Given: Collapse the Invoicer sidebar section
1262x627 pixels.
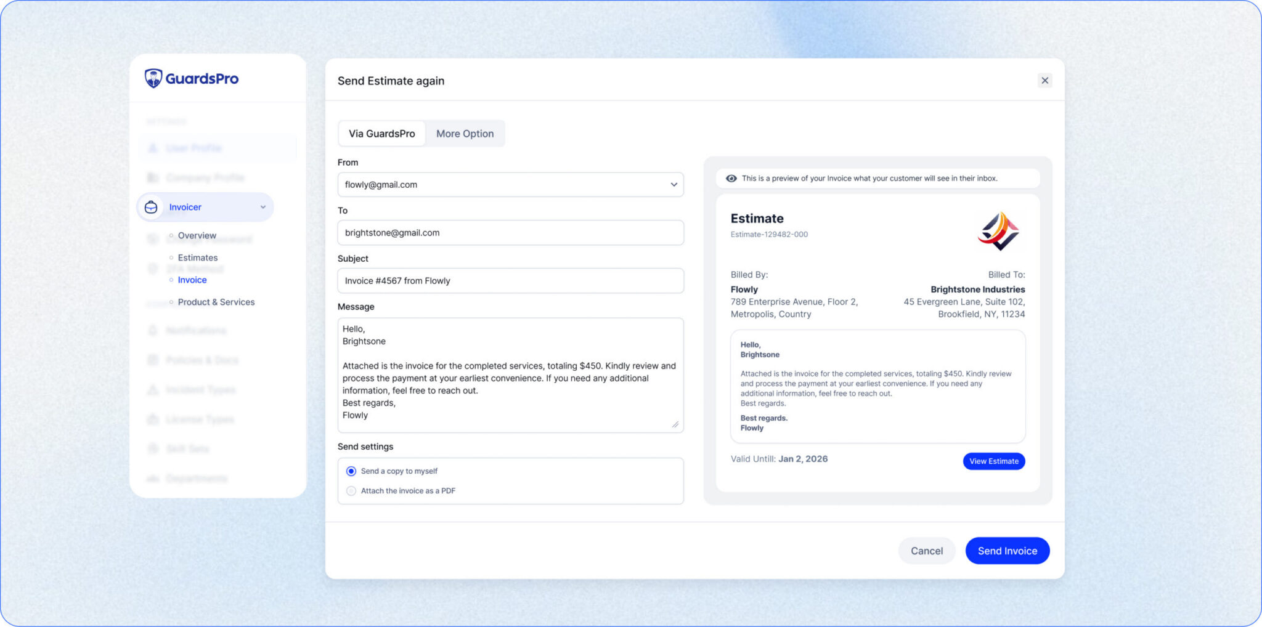Looking at the screenshot, I should tap(263, 208).
